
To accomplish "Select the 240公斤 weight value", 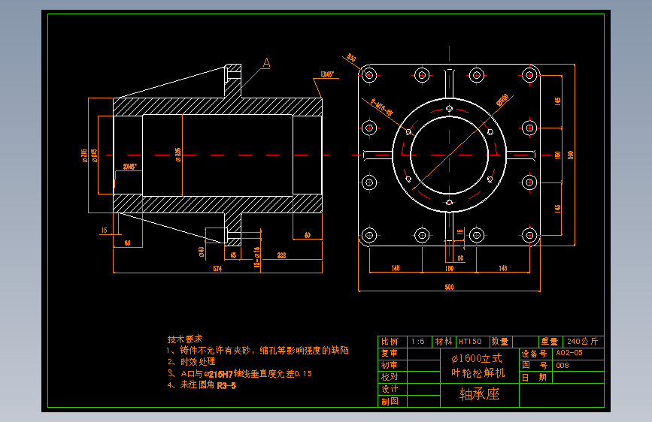I will 582,342.
